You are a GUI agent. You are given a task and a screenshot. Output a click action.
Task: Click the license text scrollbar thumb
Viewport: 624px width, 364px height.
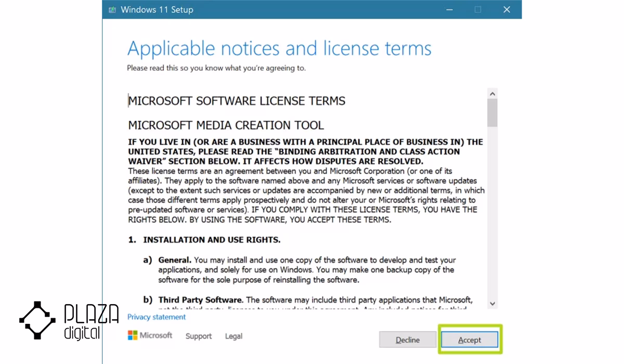492,113
